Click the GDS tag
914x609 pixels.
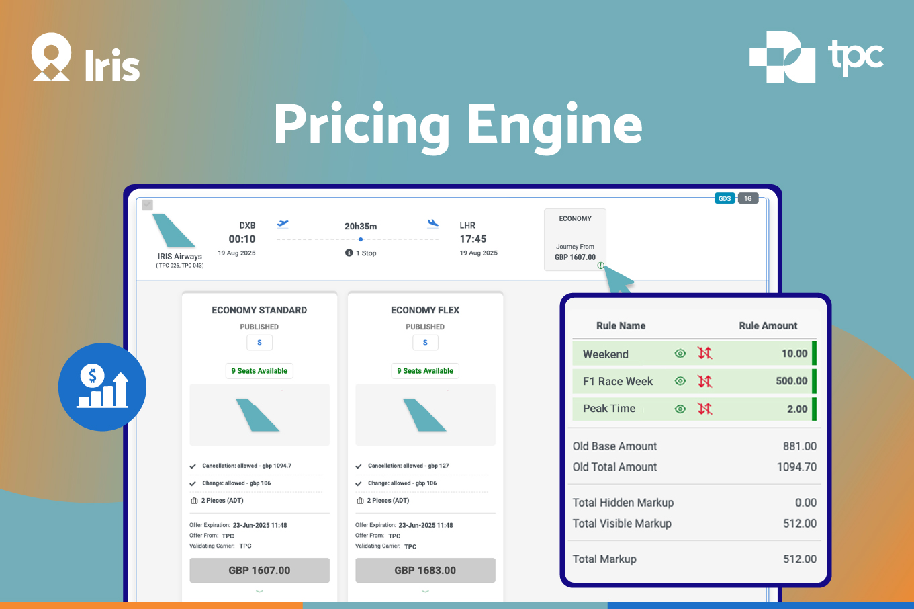pos(725,198)
